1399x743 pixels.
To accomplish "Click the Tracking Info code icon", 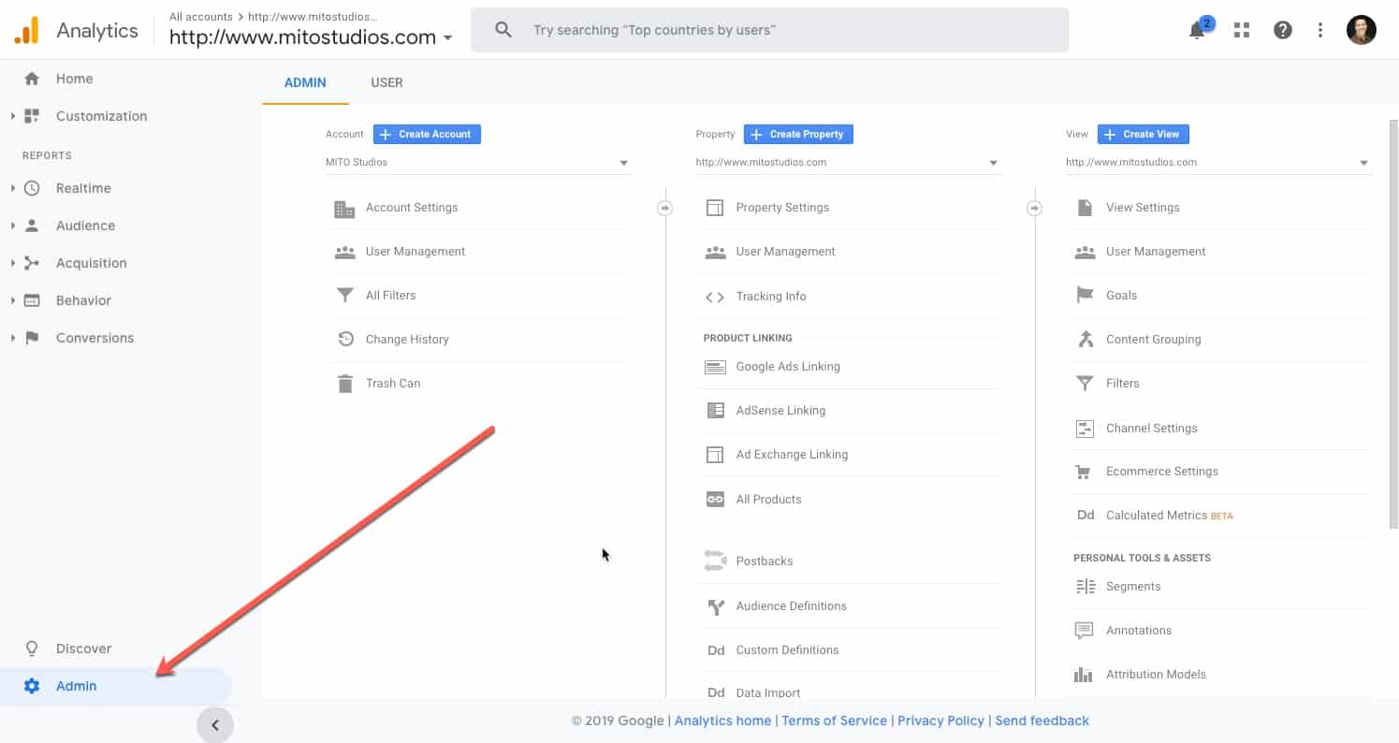I will click(x=715, y=297).
